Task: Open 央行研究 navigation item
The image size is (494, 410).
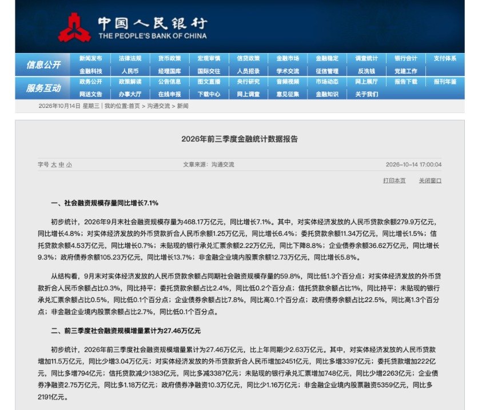Action: (x=248, y=82)
